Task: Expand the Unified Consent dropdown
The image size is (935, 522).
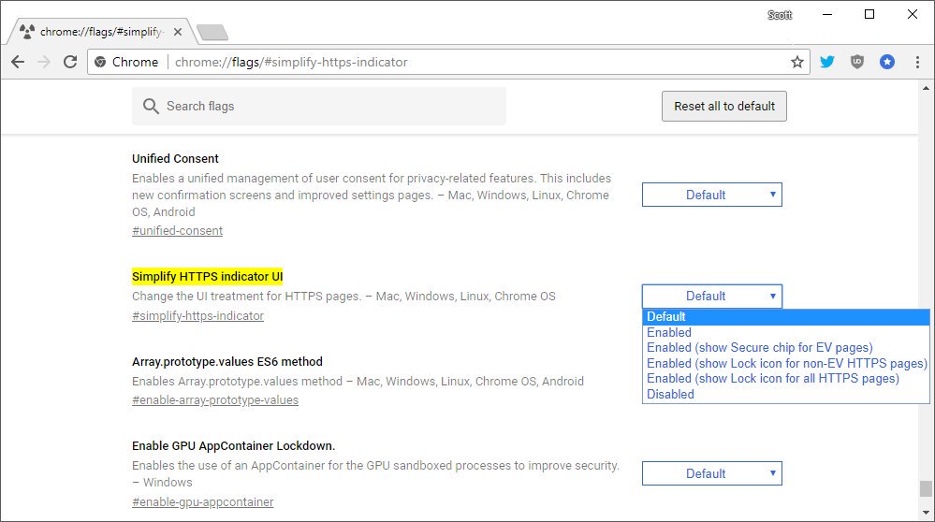Action: 711,195
